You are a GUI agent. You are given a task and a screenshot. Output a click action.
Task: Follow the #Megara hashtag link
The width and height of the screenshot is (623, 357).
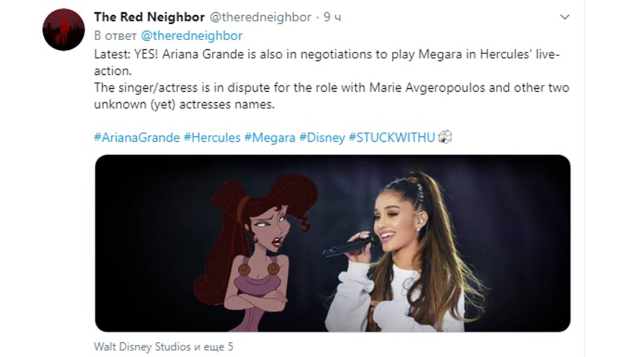coord(270,137)
